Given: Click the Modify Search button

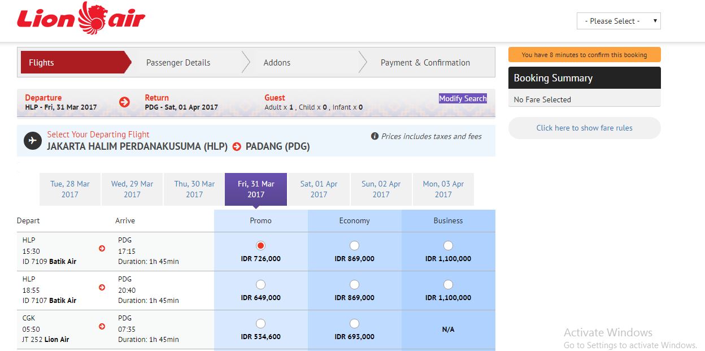Looking at the screenshot, I should pyautogui.click(x=463, y=98).
